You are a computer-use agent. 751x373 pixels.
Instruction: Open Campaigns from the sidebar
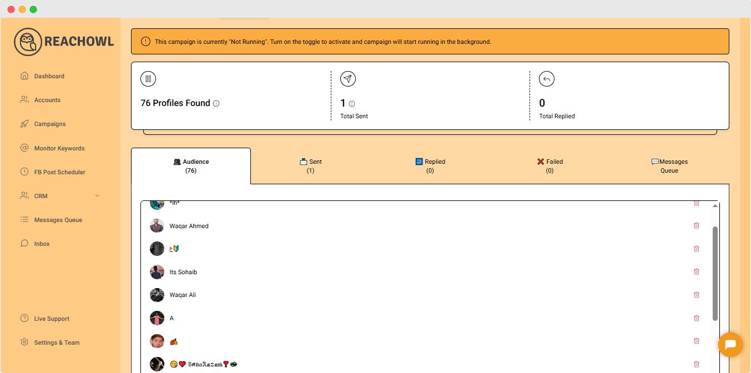[50, 124]
